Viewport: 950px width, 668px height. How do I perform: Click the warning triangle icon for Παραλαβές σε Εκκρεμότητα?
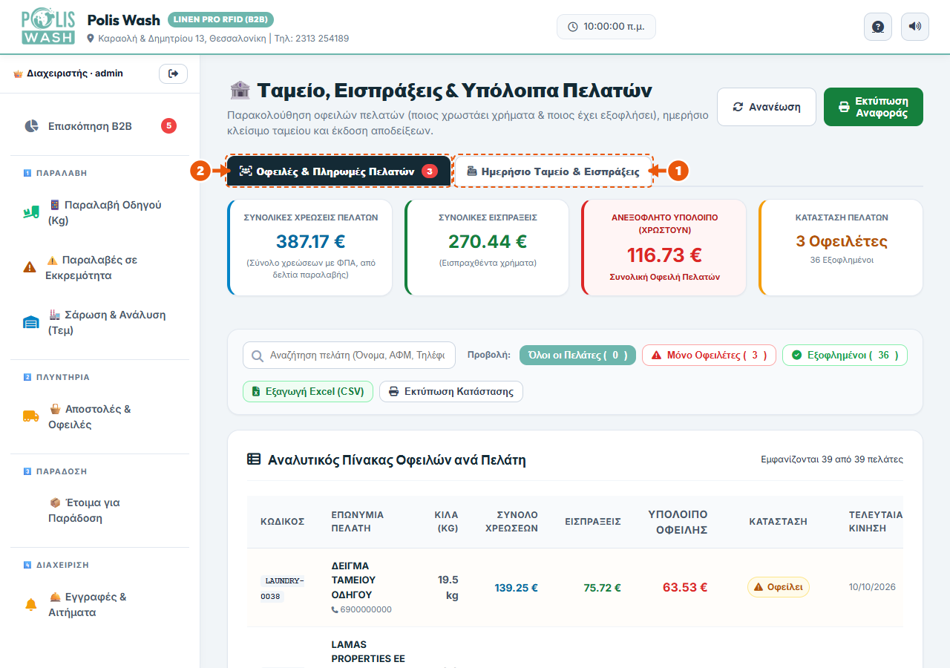pyautogui.click(x=30, y=267)
